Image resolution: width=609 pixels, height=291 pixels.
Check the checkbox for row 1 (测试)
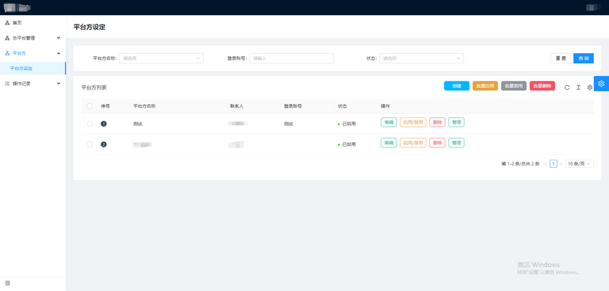coord(90,124)
